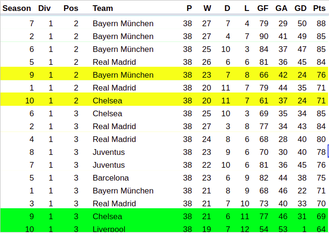Click the GF column header
Image resolution: width=329 pixels, height=233 pixels.
[x=263, y=8]
